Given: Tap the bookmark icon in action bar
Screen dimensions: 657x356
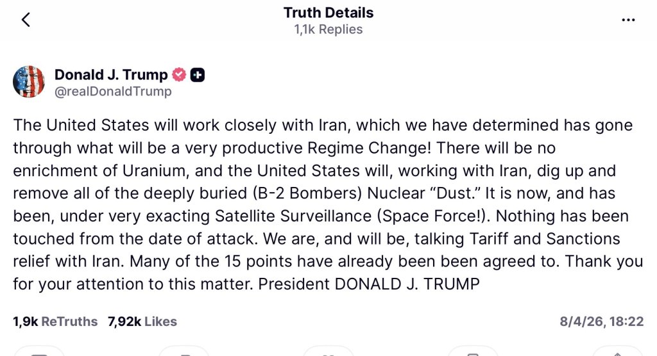Looking at the screenshot, I should pos(473,353).
